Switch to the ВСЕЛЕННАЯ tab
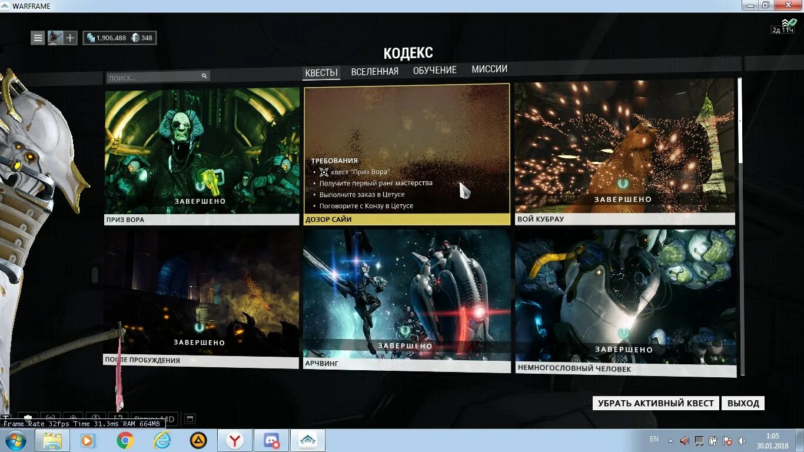The height and width of the screenshot is (452, 804). pyautogui.click(x=375, y=71)
